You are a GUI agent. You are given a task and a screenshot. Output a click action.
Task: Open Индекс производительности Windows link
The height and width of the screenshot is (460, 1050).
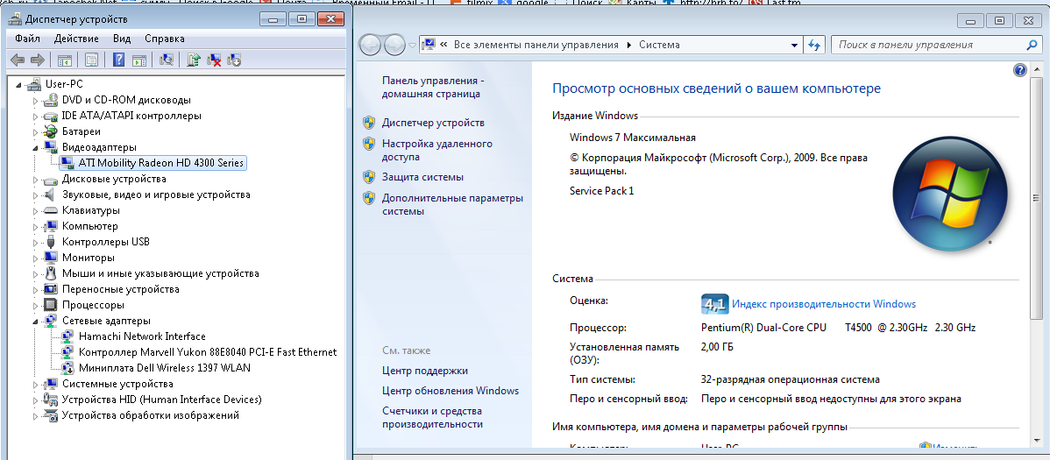pos(824,304)
